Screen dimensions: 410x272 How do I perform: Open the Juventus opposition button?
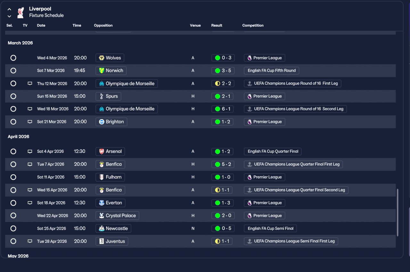(112, 241)
